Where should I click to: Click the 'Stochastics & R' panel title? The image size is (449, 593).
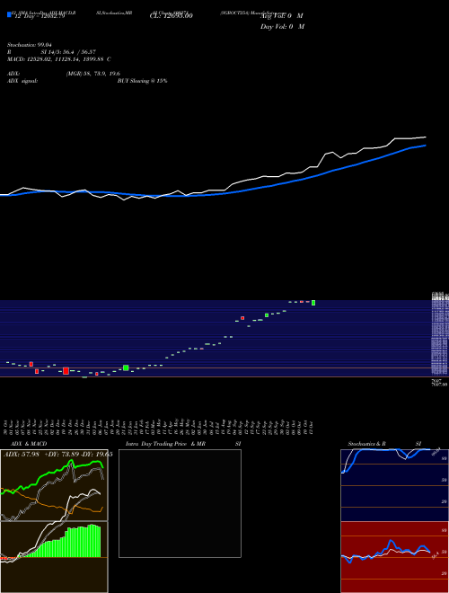pyautogui.click(x=367, y=444)
